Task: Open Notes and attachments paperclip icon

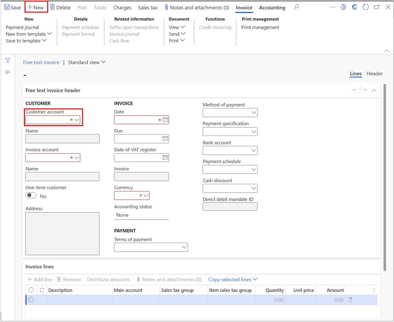Action: point(167,7)
